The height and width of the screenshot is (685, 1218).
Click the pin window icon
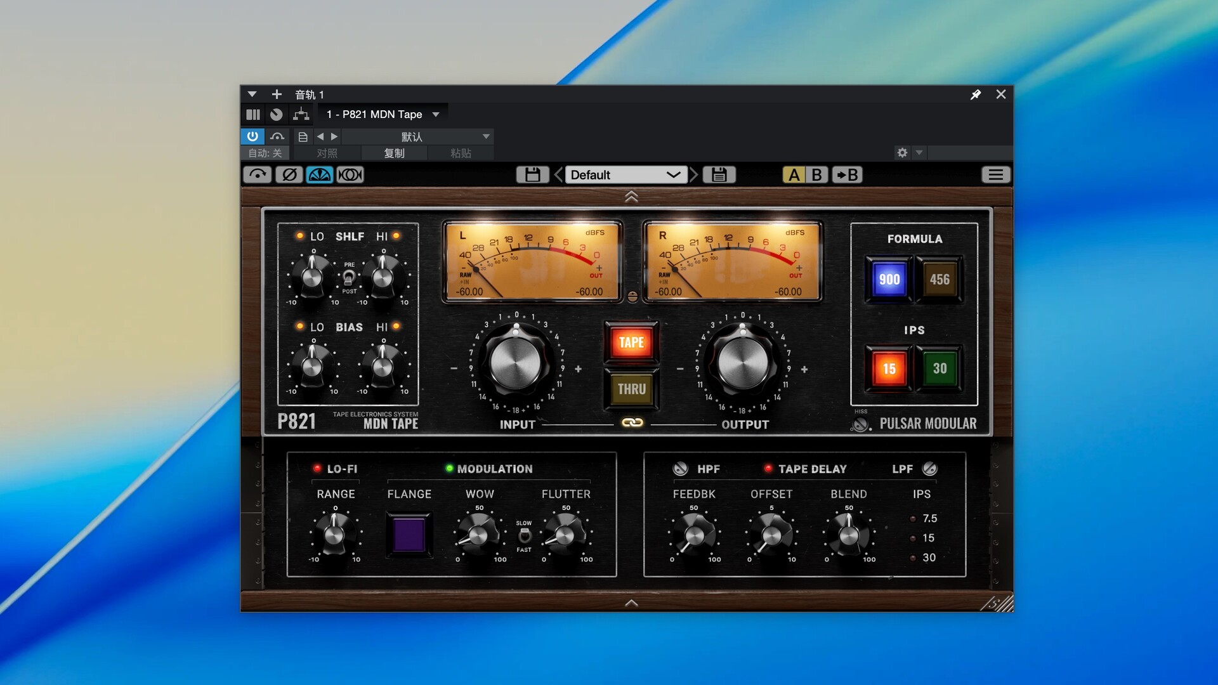pos(976,95)
